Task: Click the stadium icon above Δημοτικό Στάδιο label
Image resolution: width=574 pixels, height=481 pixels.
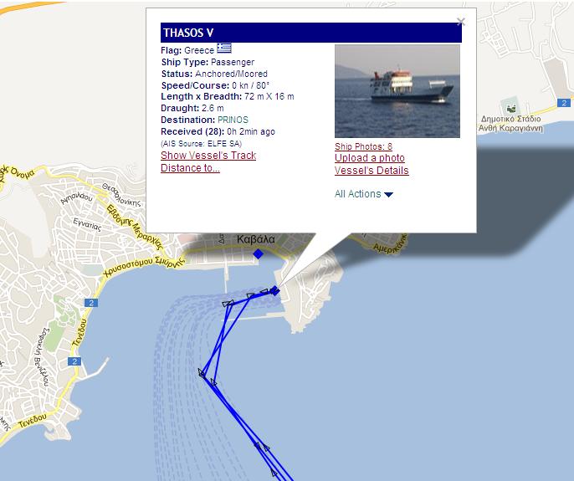Action: point(510,106)
